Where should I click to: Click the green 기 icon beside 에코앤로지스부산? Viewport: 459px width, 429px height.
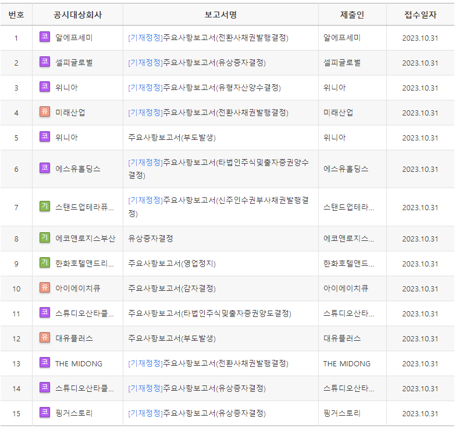[x=45, y=237]
